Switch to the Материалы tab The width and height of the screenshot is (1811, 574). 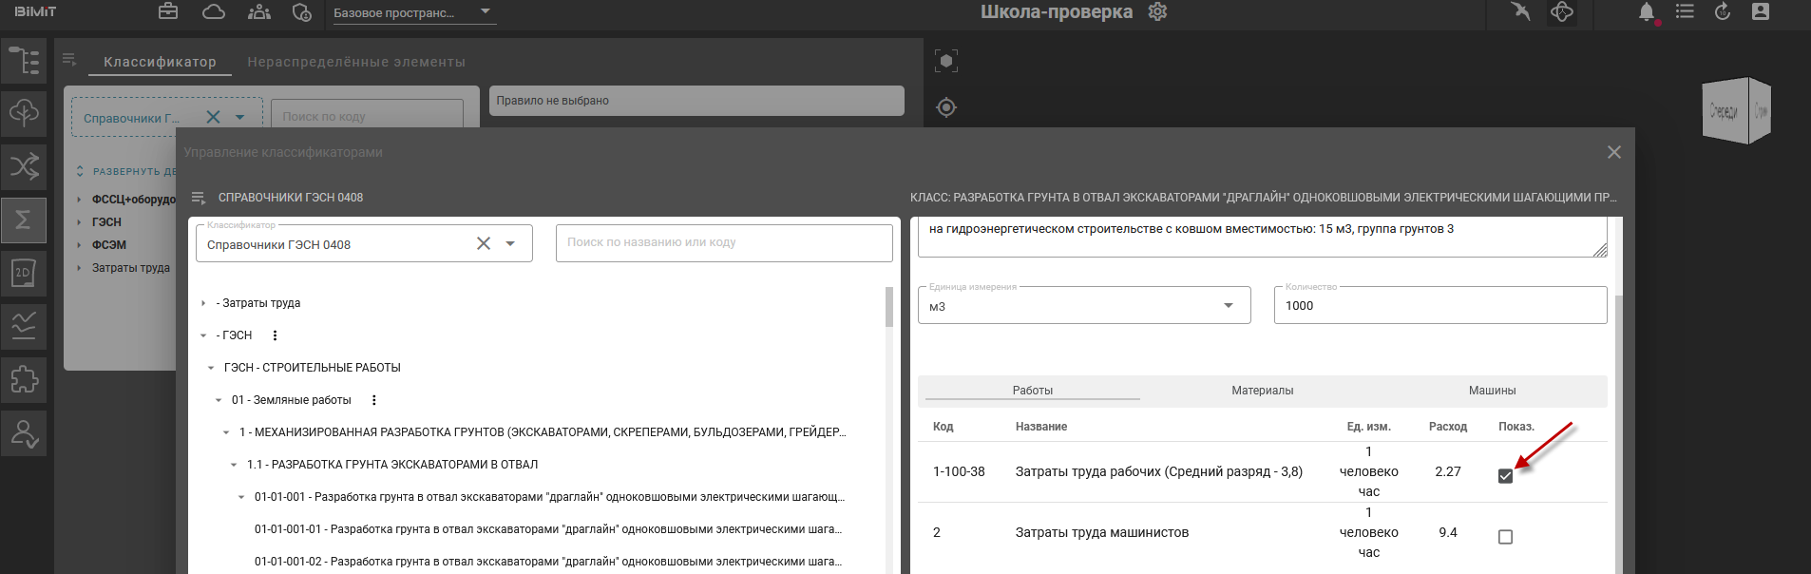1262,391
